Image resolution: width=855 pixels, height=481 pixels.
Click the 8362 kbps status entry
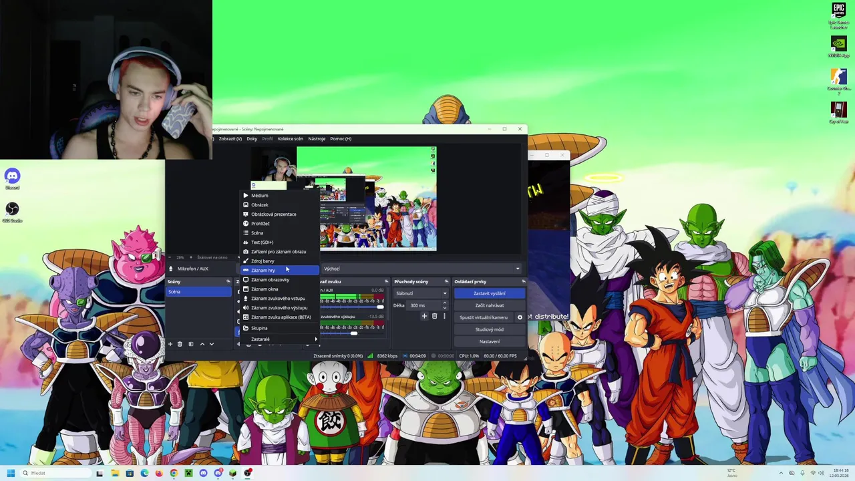click(x=387, y=356)
